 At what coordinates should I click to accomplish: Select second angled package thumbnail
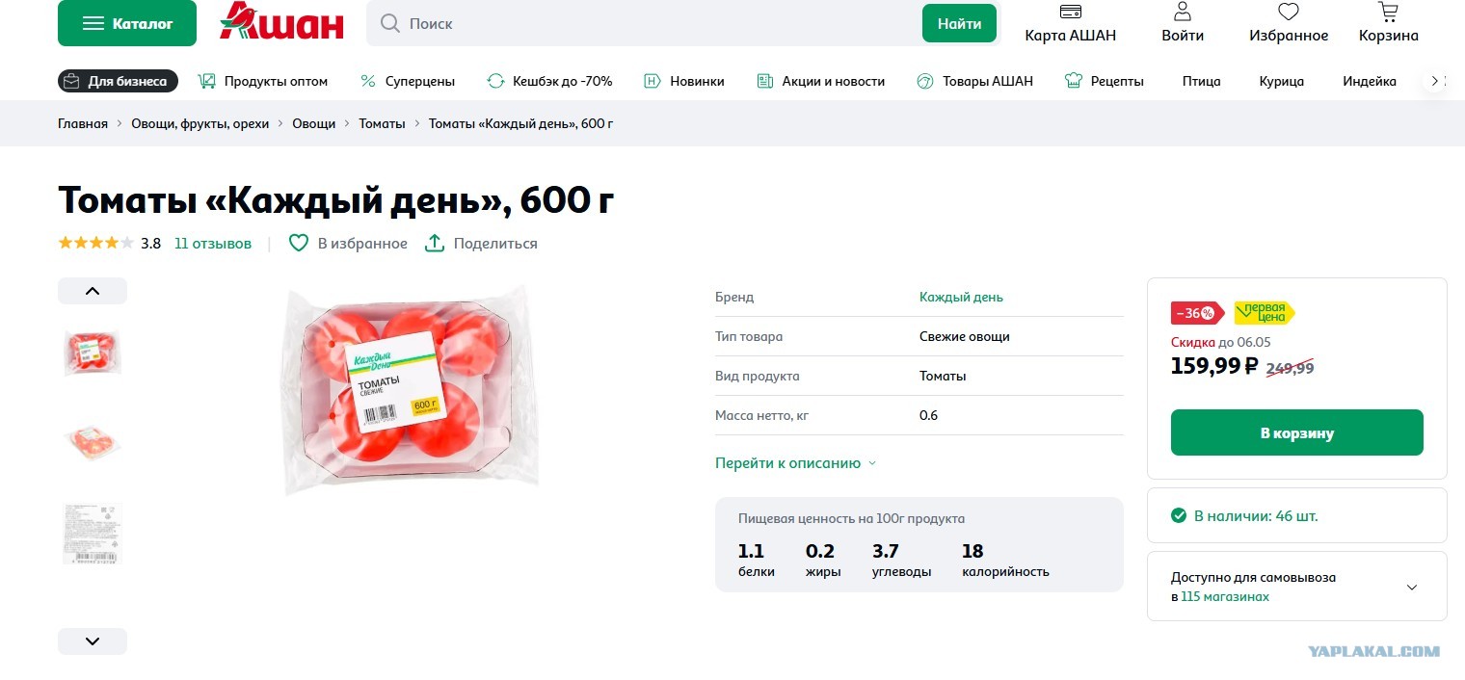pos(93,441)
